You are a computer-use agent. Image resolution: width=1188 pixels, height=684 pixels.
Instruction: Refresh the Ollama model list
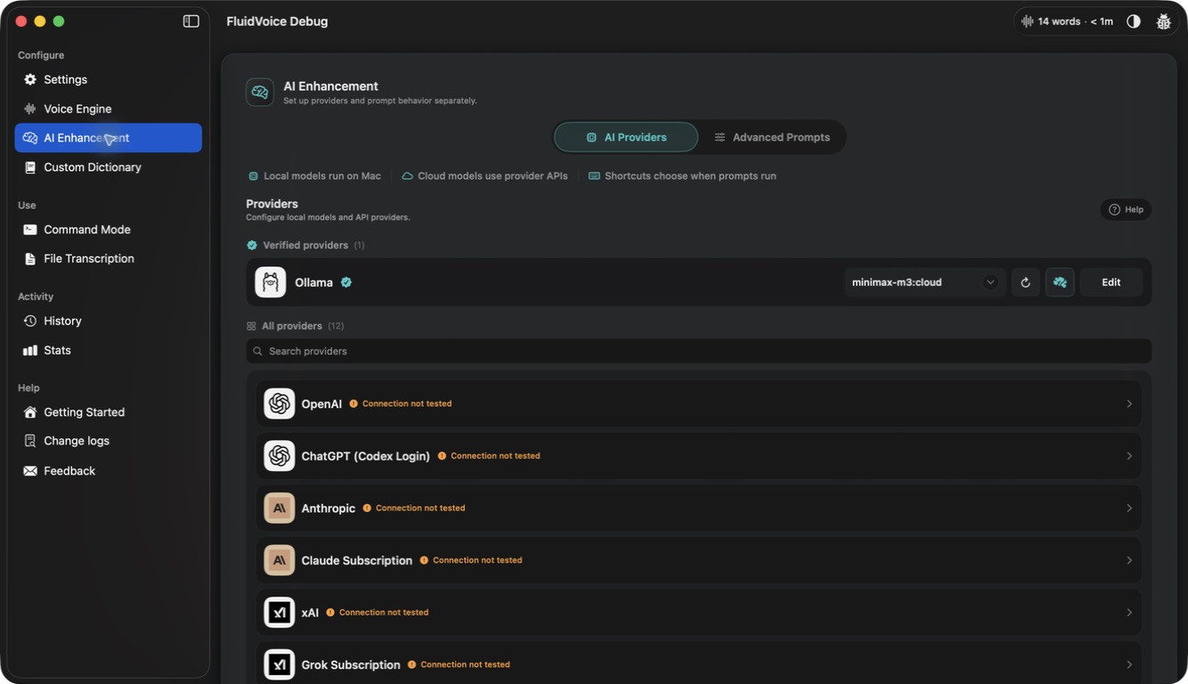pos(1025,282)
